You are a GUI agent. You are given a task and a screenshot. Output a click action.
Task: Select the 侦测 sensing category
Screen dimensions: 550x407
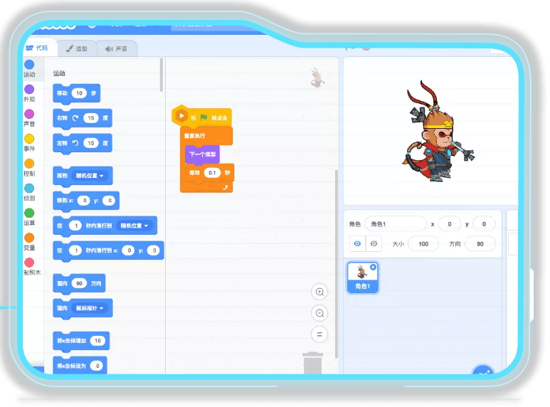coord(29,192)
